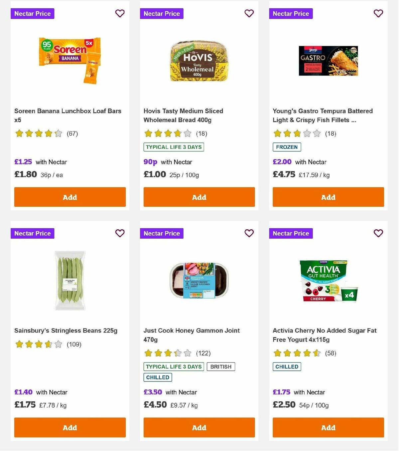Click the review count on the gammon joint
The image size is (399, 451).
[203, 353]
